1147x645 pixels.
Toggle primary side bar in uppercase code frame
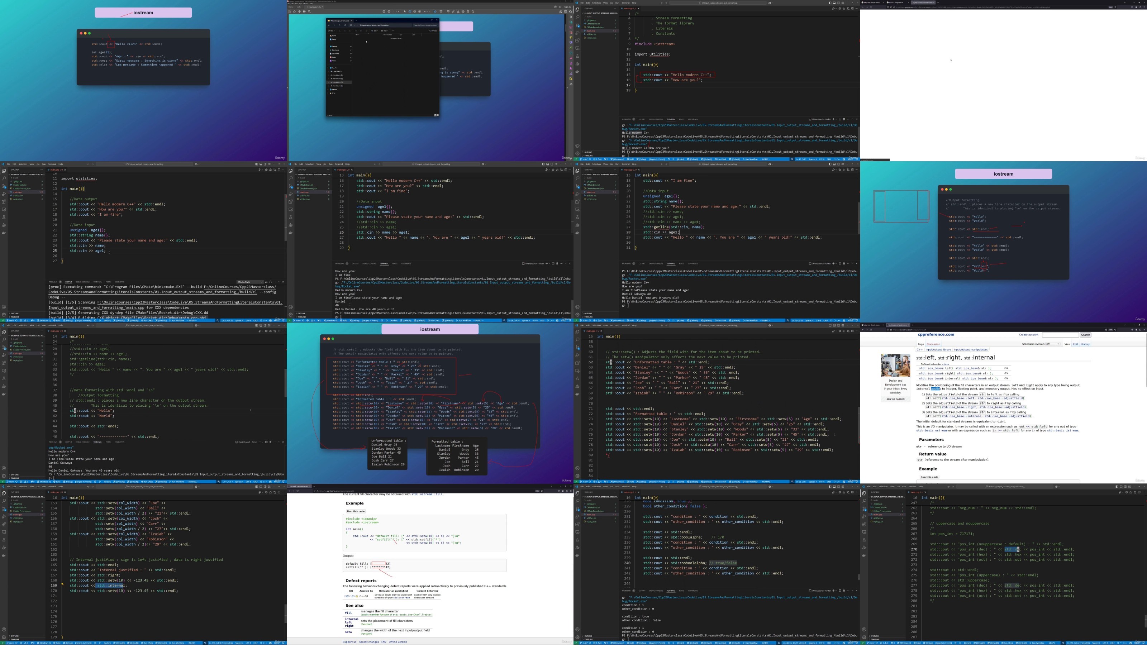(x=1117, y=487)
